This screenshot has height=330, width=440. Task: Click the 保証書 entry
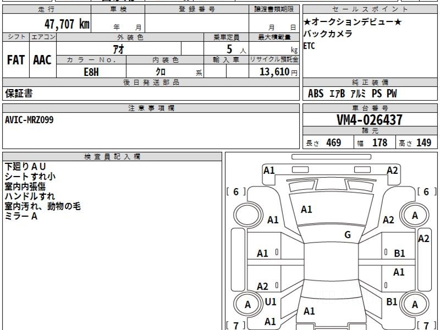(x=19, y=94)
